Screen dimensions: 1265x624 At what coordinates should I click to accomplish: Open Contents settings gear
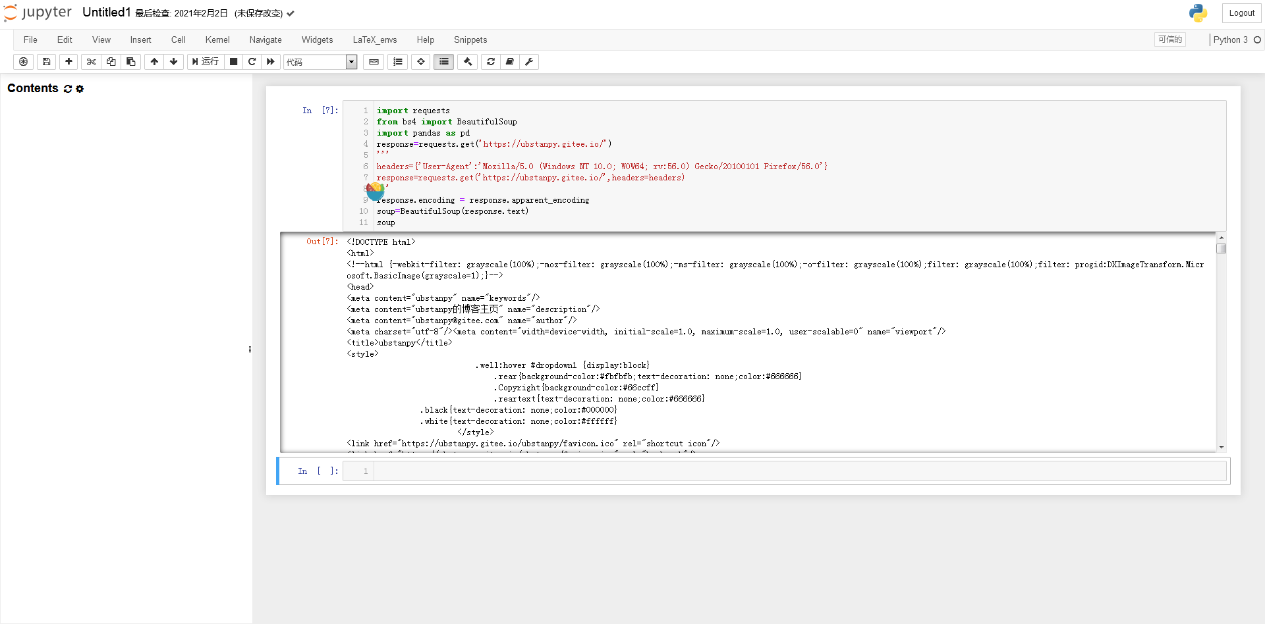click(80, 89)
